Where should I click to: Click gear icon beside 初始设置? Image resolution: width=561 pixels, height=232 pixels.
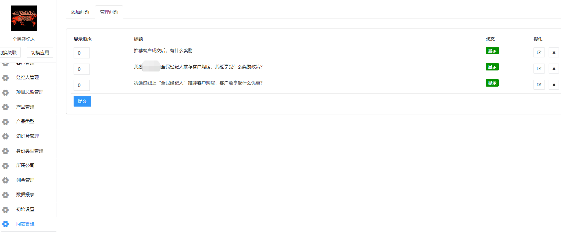[x=6, y=210]
